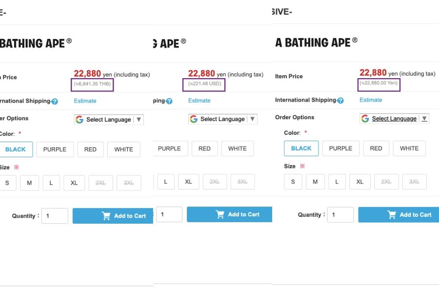The image size is (439, 293).
Task: Click International Shipping label in Yen panel
Action: tap(305, 100)
